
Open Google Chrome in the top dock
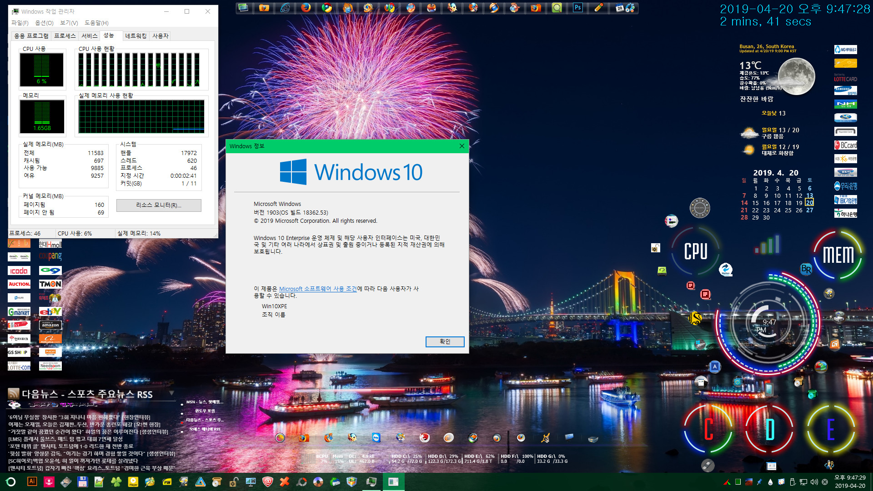pos(326,8)
